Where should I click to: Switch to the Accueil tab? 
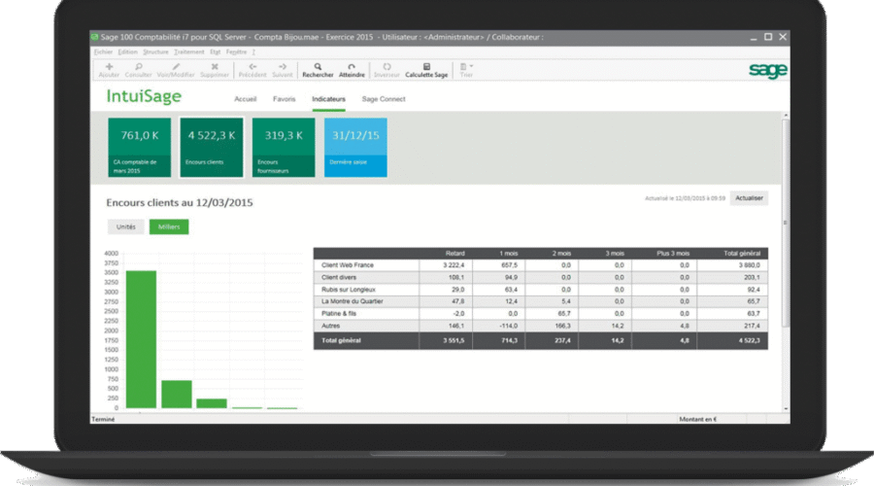(x=246, y=99)
